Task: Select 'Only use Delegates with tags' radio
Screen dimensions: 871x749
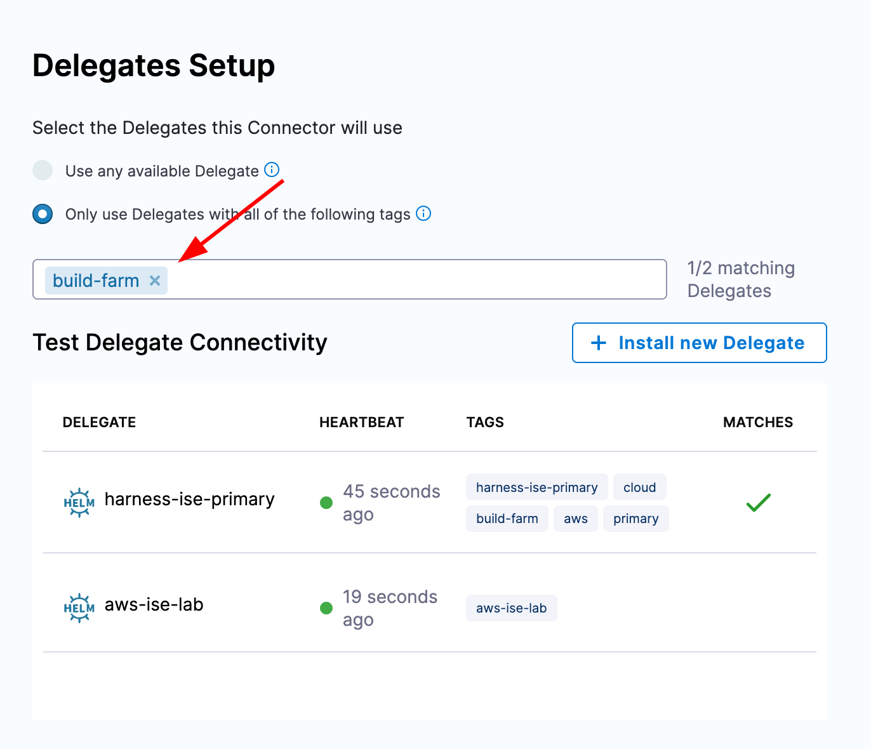Action: click(x=43, y=215)
